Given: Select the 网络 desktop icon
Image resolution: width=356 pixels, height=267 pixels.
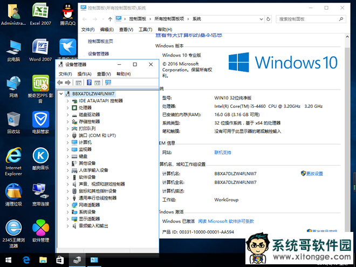Looking at the screenshot, I should (13, 87).
